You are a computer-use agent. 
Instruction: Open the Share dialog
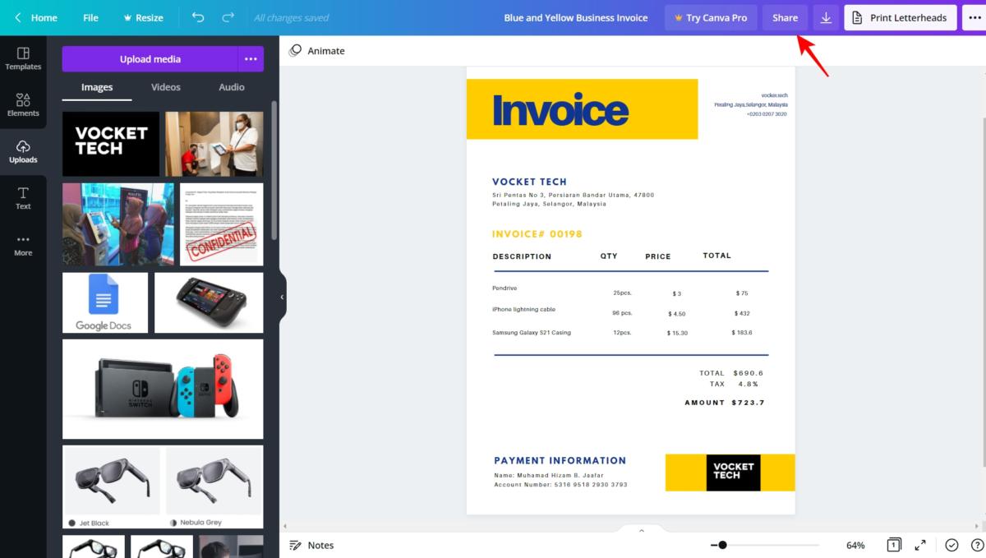pyautogui.click(x=785, y=17)
